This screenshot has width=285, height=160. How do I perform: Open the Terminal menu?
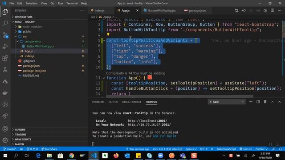pyautogui.click(x=72, y=3)
